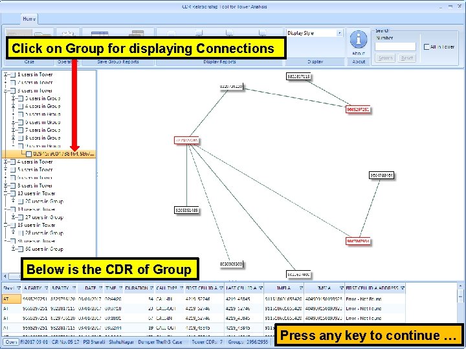Tick the All in Tower checkbox
The image size is (466, 349).
427,47
